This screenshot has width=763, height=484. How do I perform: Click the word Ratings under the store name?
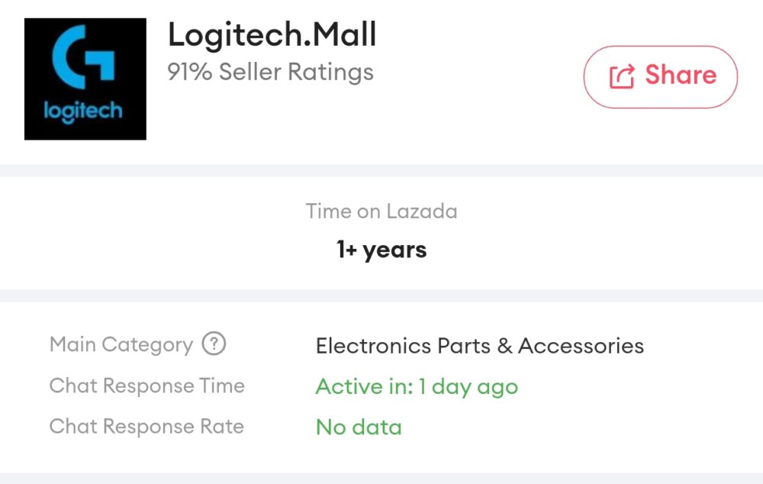pyautogui.click(x=330, y=73)
